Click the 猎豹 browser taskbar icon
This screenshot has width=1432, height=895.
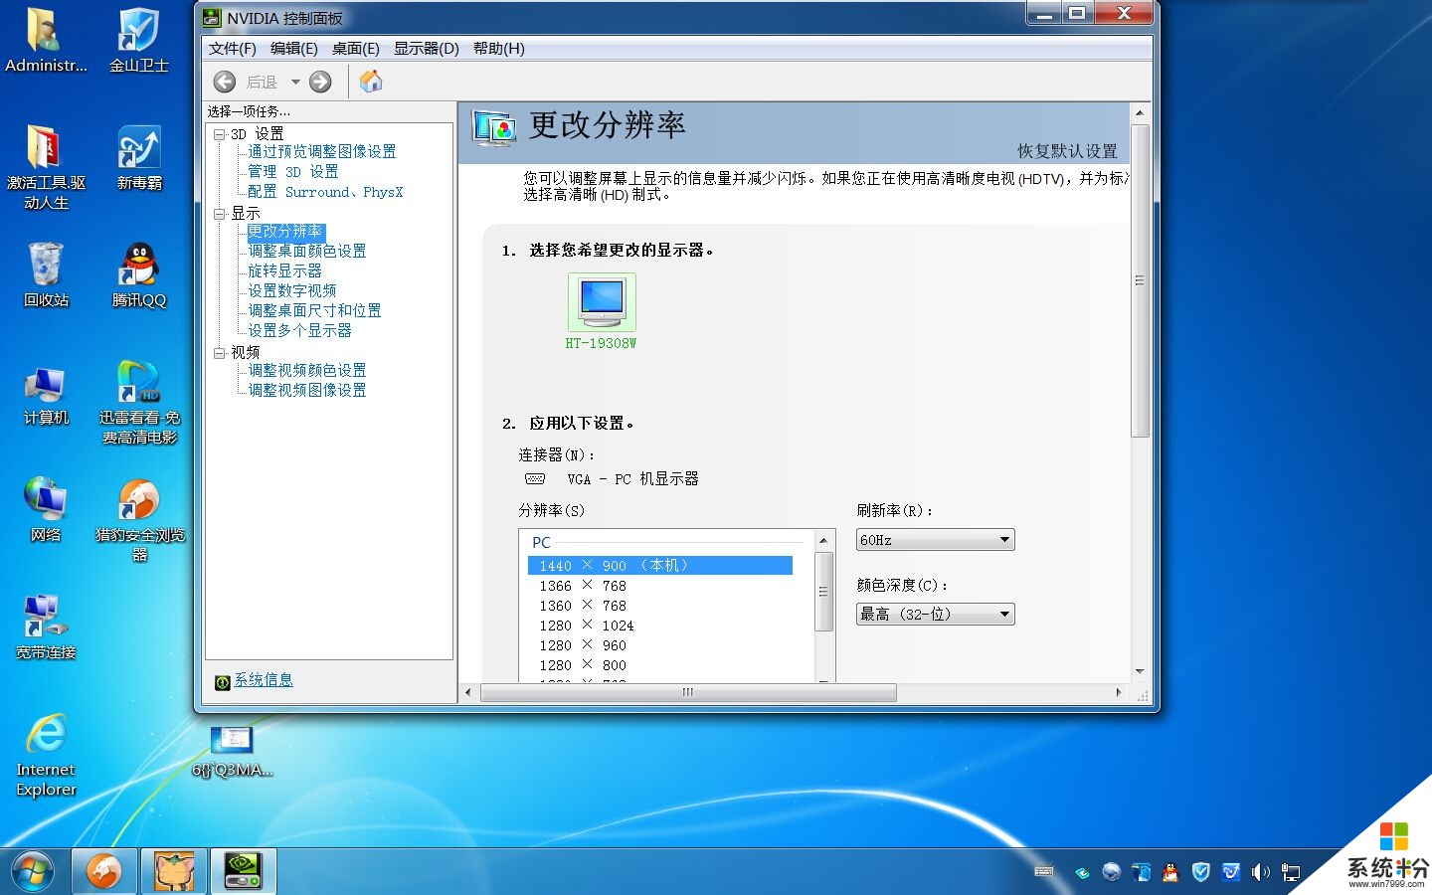[104, 871]
